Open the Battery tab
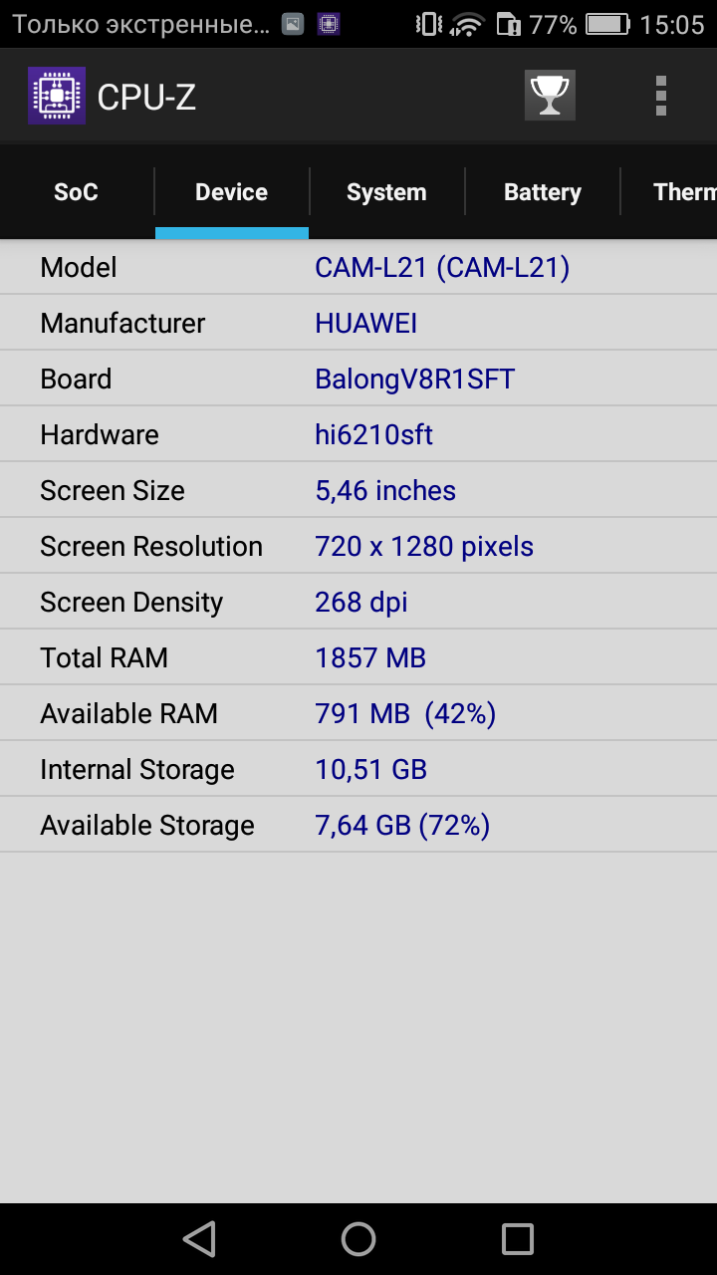This screenshot has width=717, height=1275. pyautogui.click(x=543, y=192)
